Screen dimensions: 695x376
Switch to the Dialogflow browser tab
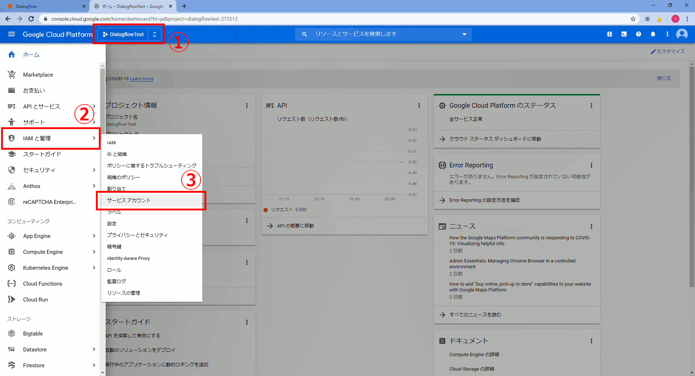point(45,6)
